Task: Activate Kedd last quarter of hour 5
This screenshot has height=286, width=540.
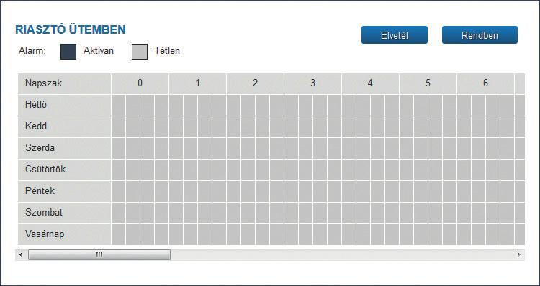Action: [x=449, y=126]
